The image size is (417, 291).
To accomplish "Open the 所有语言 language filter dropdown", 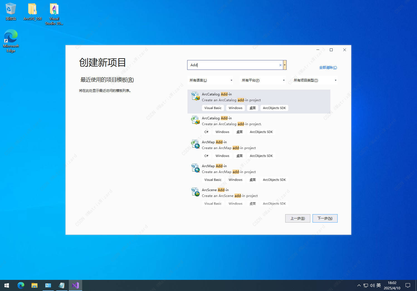I will click(x=211, y=80).
